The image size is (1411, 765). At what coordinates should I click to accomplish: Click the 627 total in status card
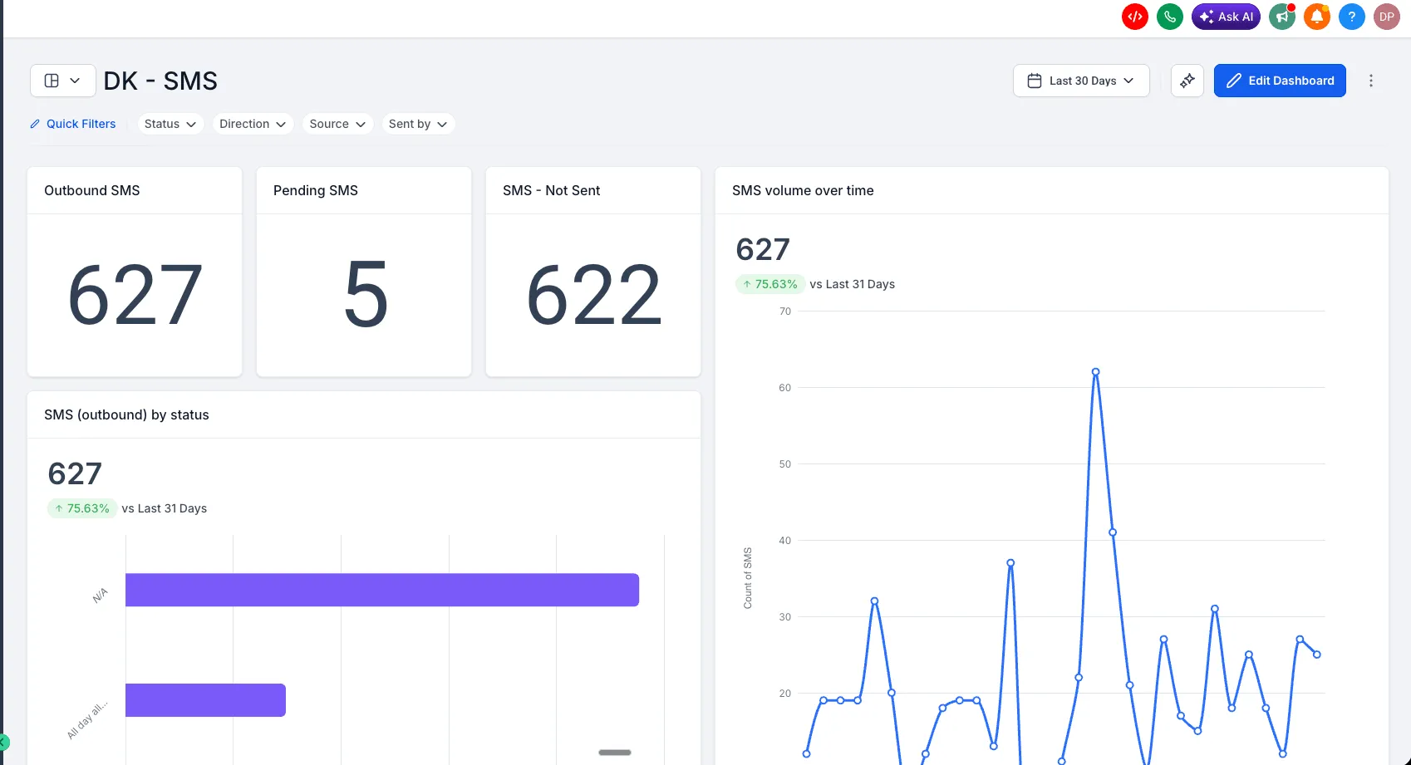click(75, 473)
